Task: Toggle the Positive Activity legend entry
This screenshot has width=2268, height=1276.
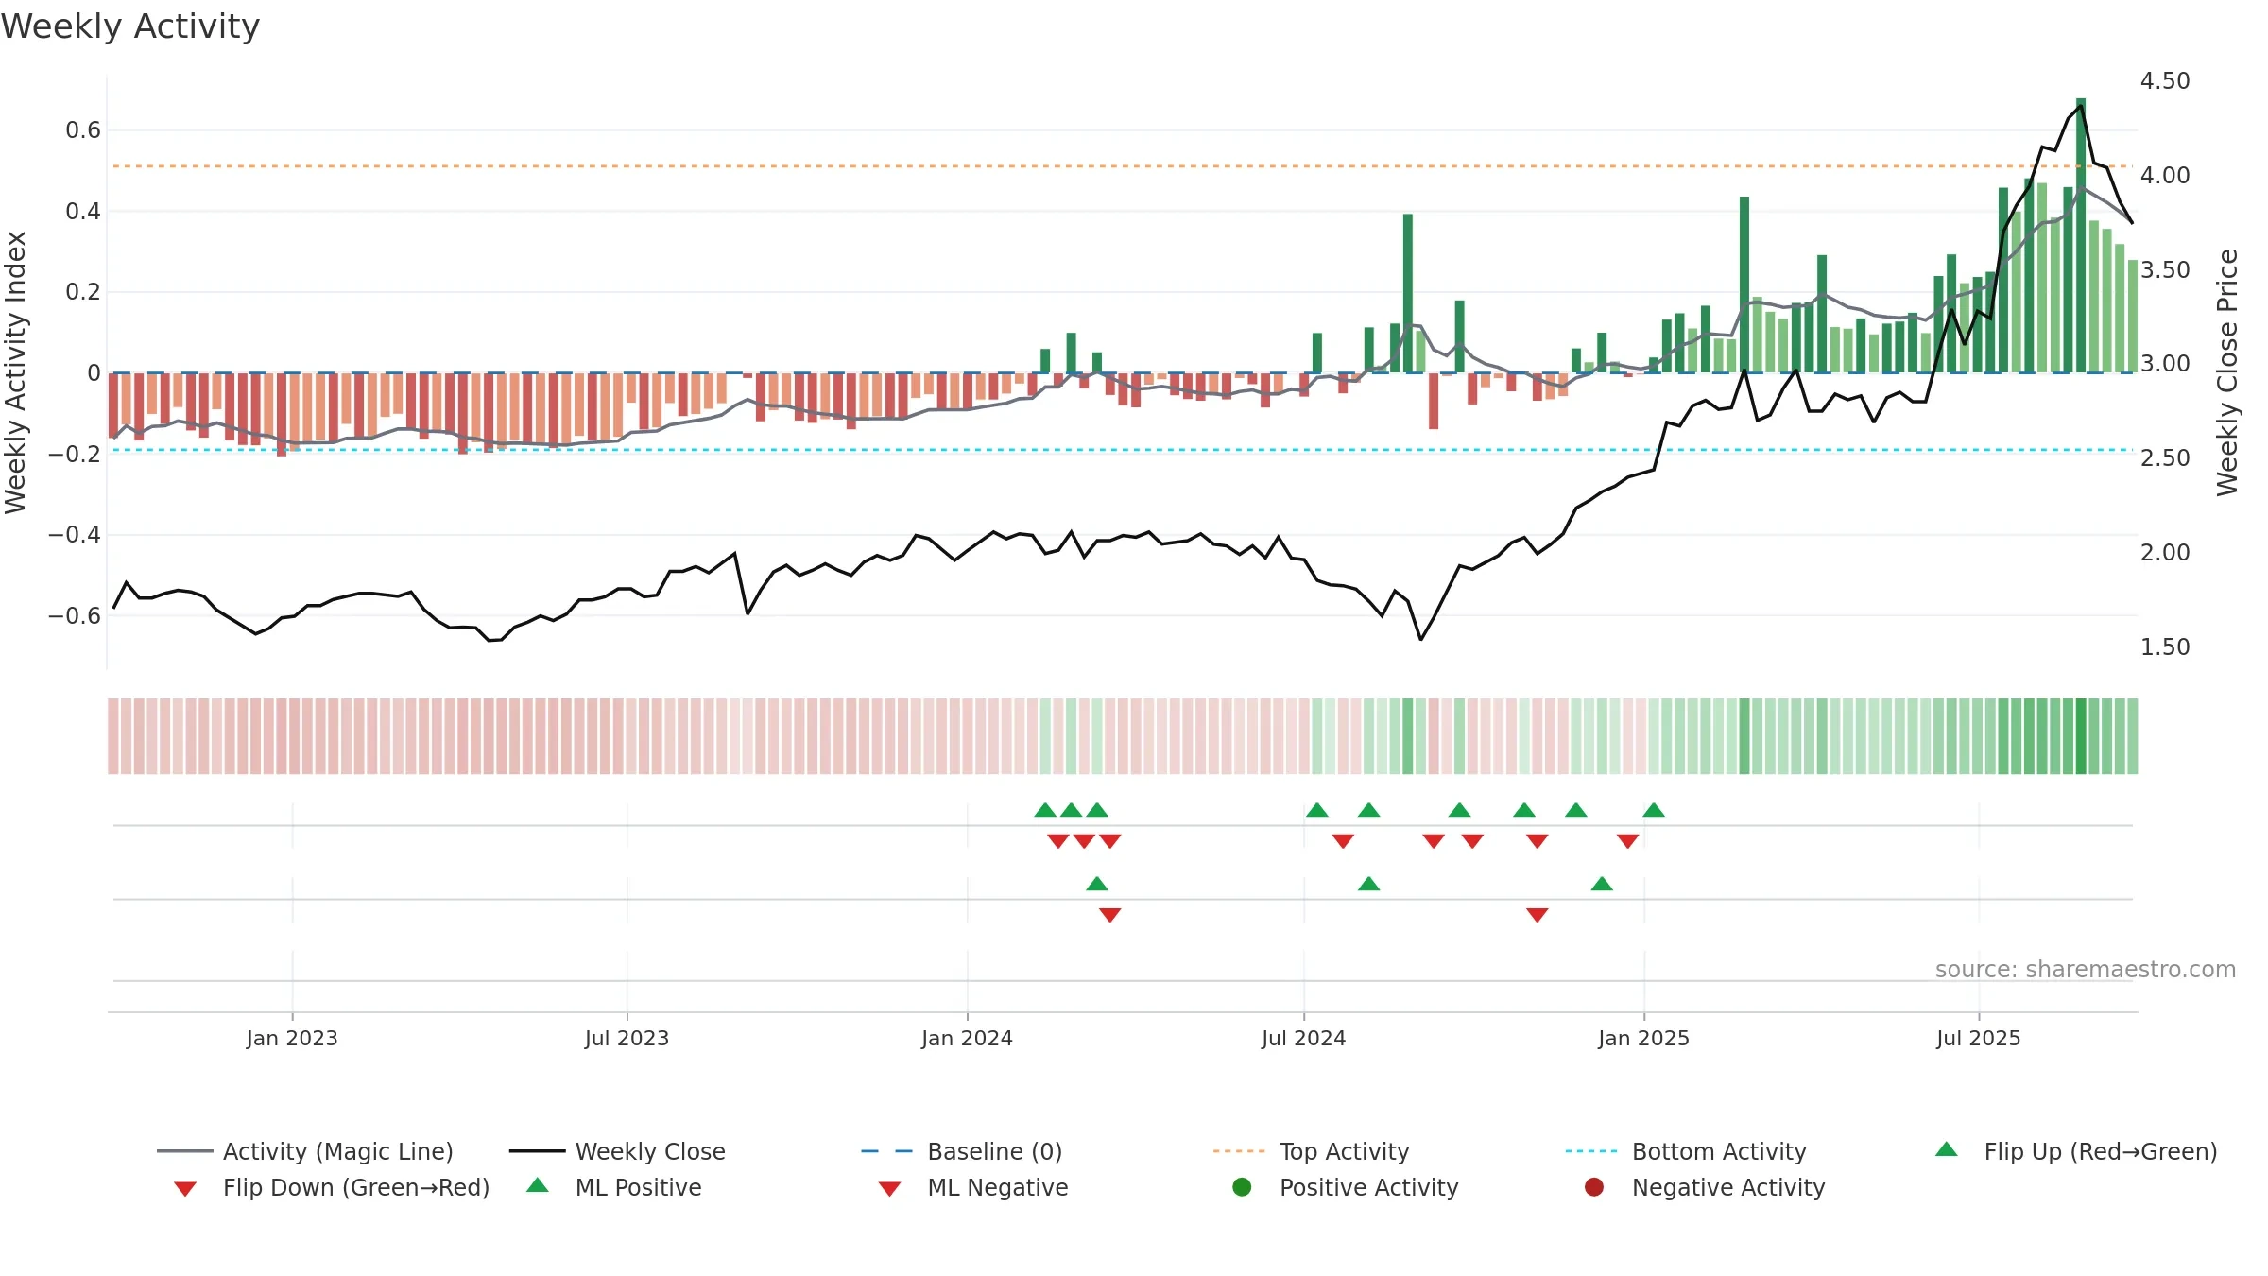Action: coord(1346,1187)
